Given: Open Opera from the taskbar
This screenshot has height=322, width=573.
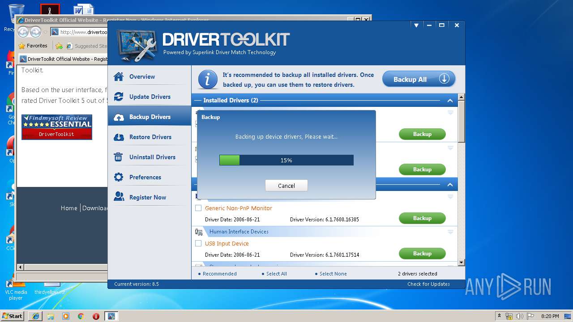Looking at the screenshot, I should click(96, 316).
